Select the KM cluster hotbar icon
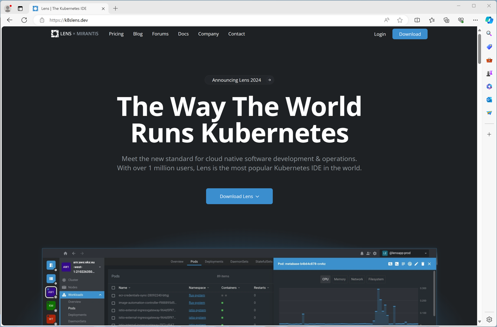The image size is (497, 327). point(51,306)
